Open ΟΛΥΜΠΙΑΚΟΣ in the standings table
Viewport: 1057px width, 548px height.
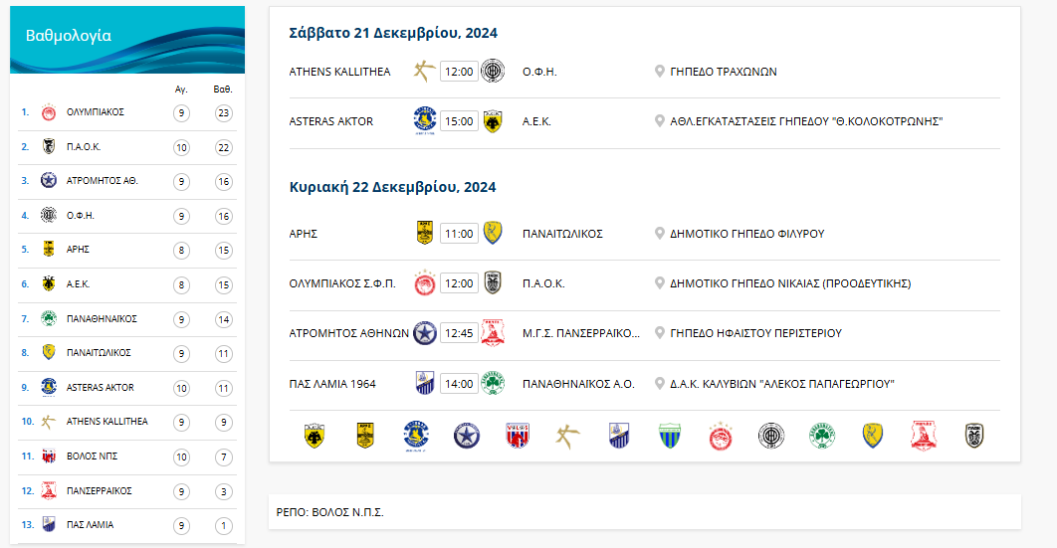[96, 112]
